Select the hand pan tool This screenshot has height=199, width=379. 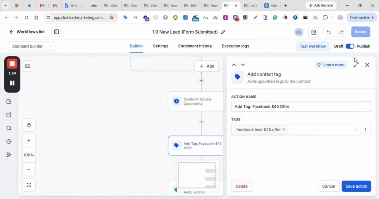pos(29,125)
